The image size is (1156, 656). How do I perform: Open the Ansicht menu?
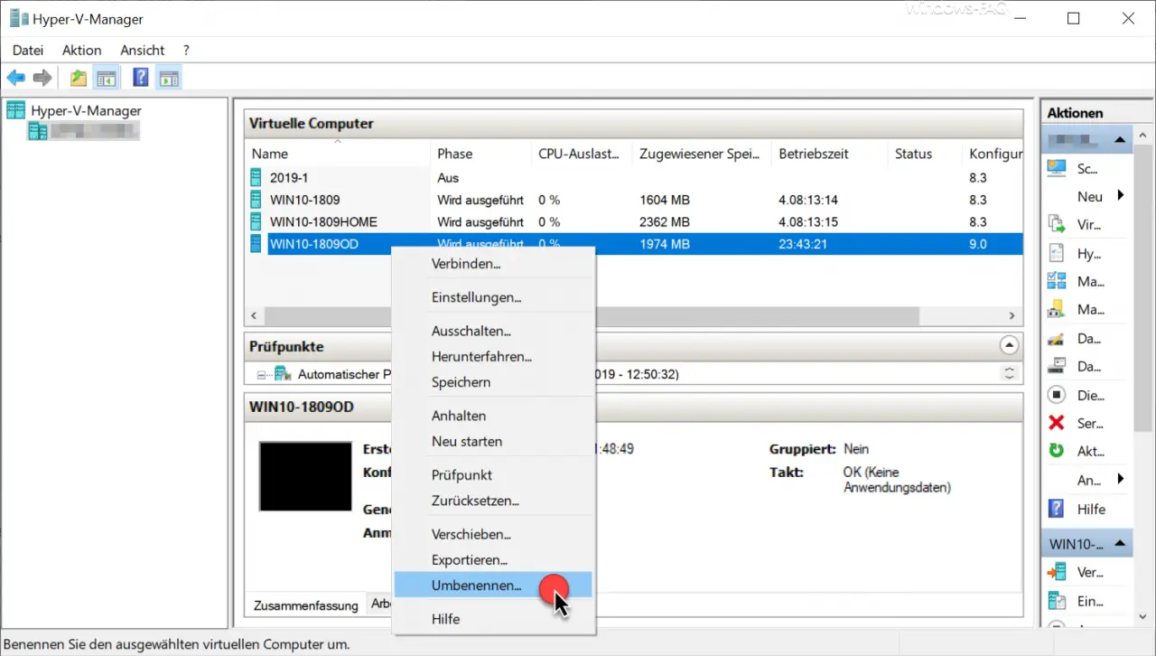[x=143, y=50]
